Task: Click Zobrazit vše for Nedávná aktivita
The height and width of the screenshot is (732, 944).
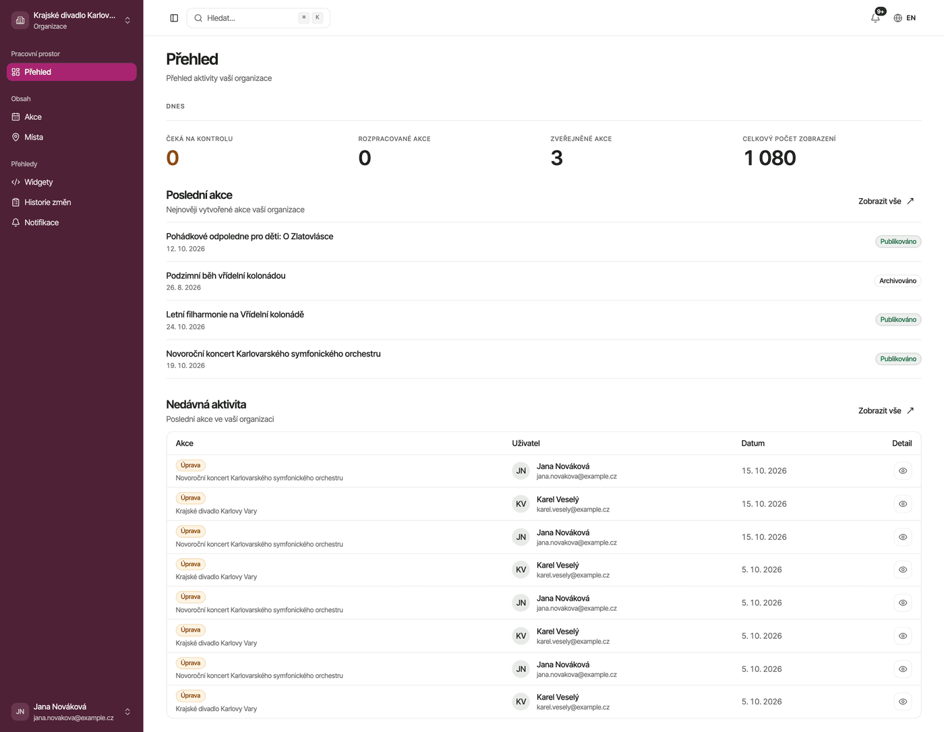Action: pyautogui.click(x=886, y=410)
